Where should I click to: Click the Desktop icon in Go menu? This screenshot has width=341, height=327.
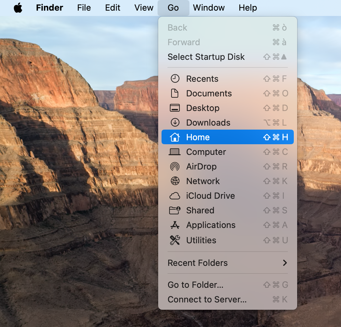point(174,108)
